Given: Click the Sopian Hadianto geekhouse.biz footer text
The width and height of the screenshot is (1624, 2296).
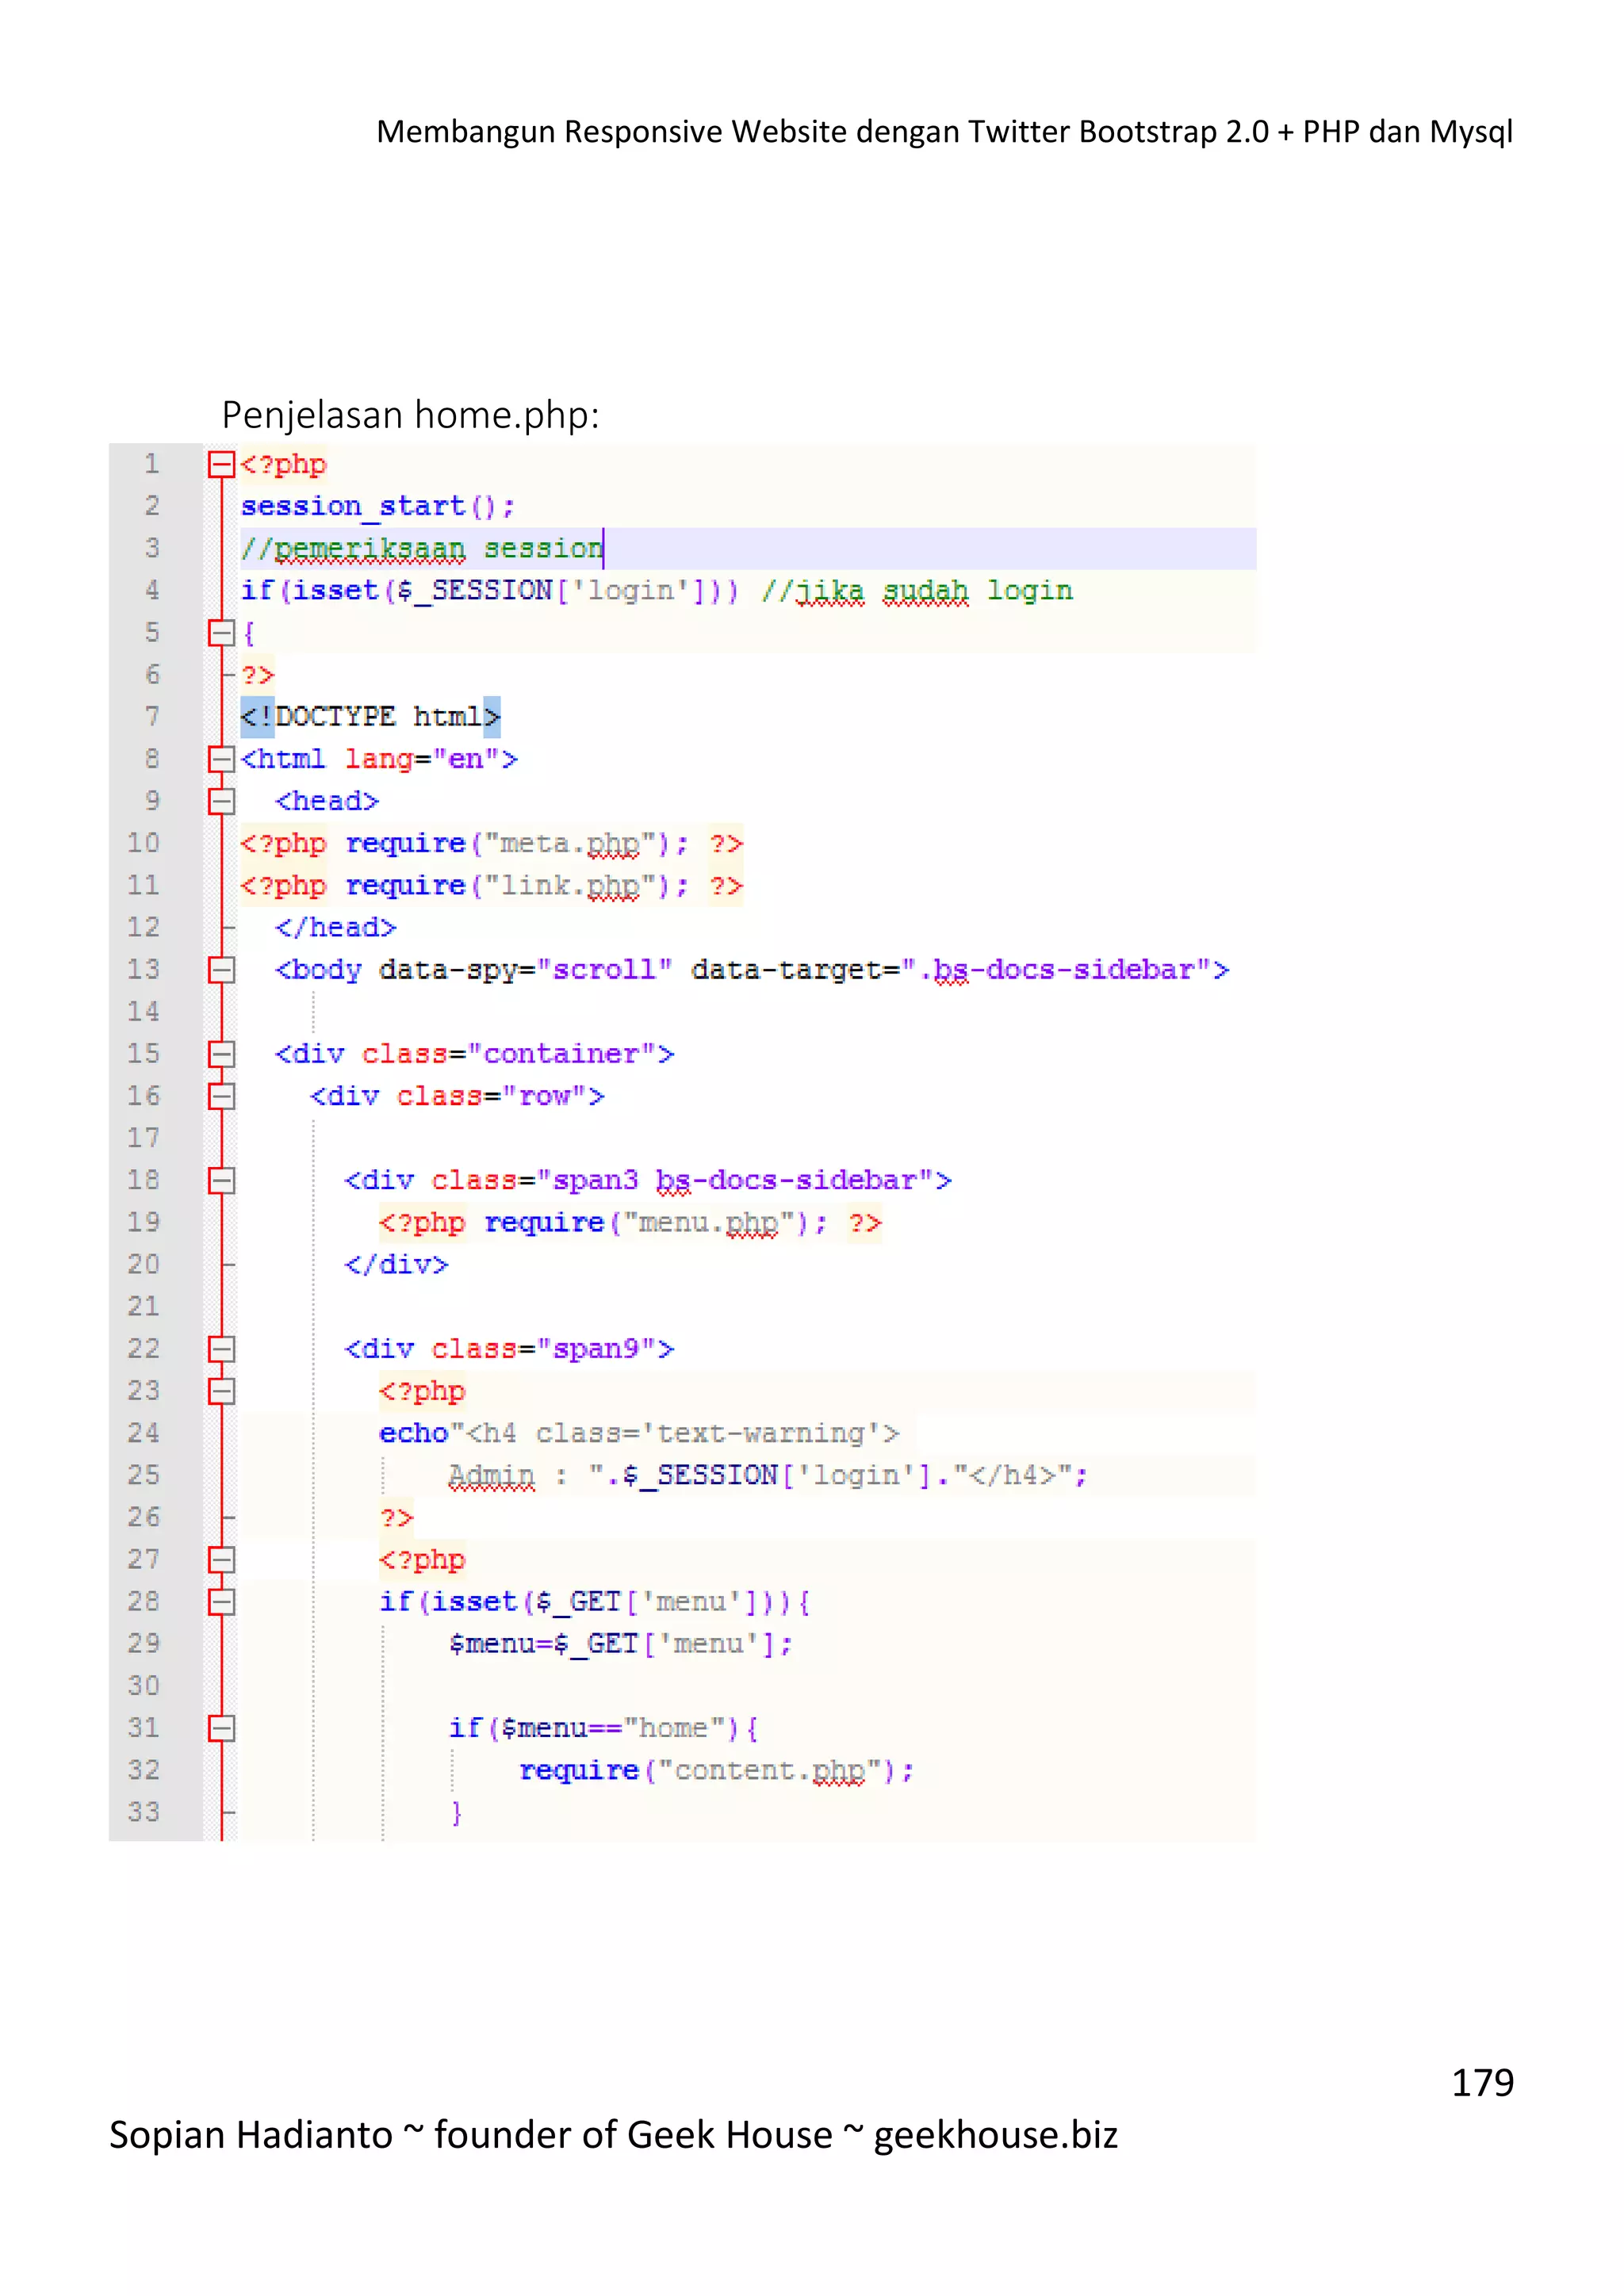Looking at the screenshot, I should point(613,2135).
